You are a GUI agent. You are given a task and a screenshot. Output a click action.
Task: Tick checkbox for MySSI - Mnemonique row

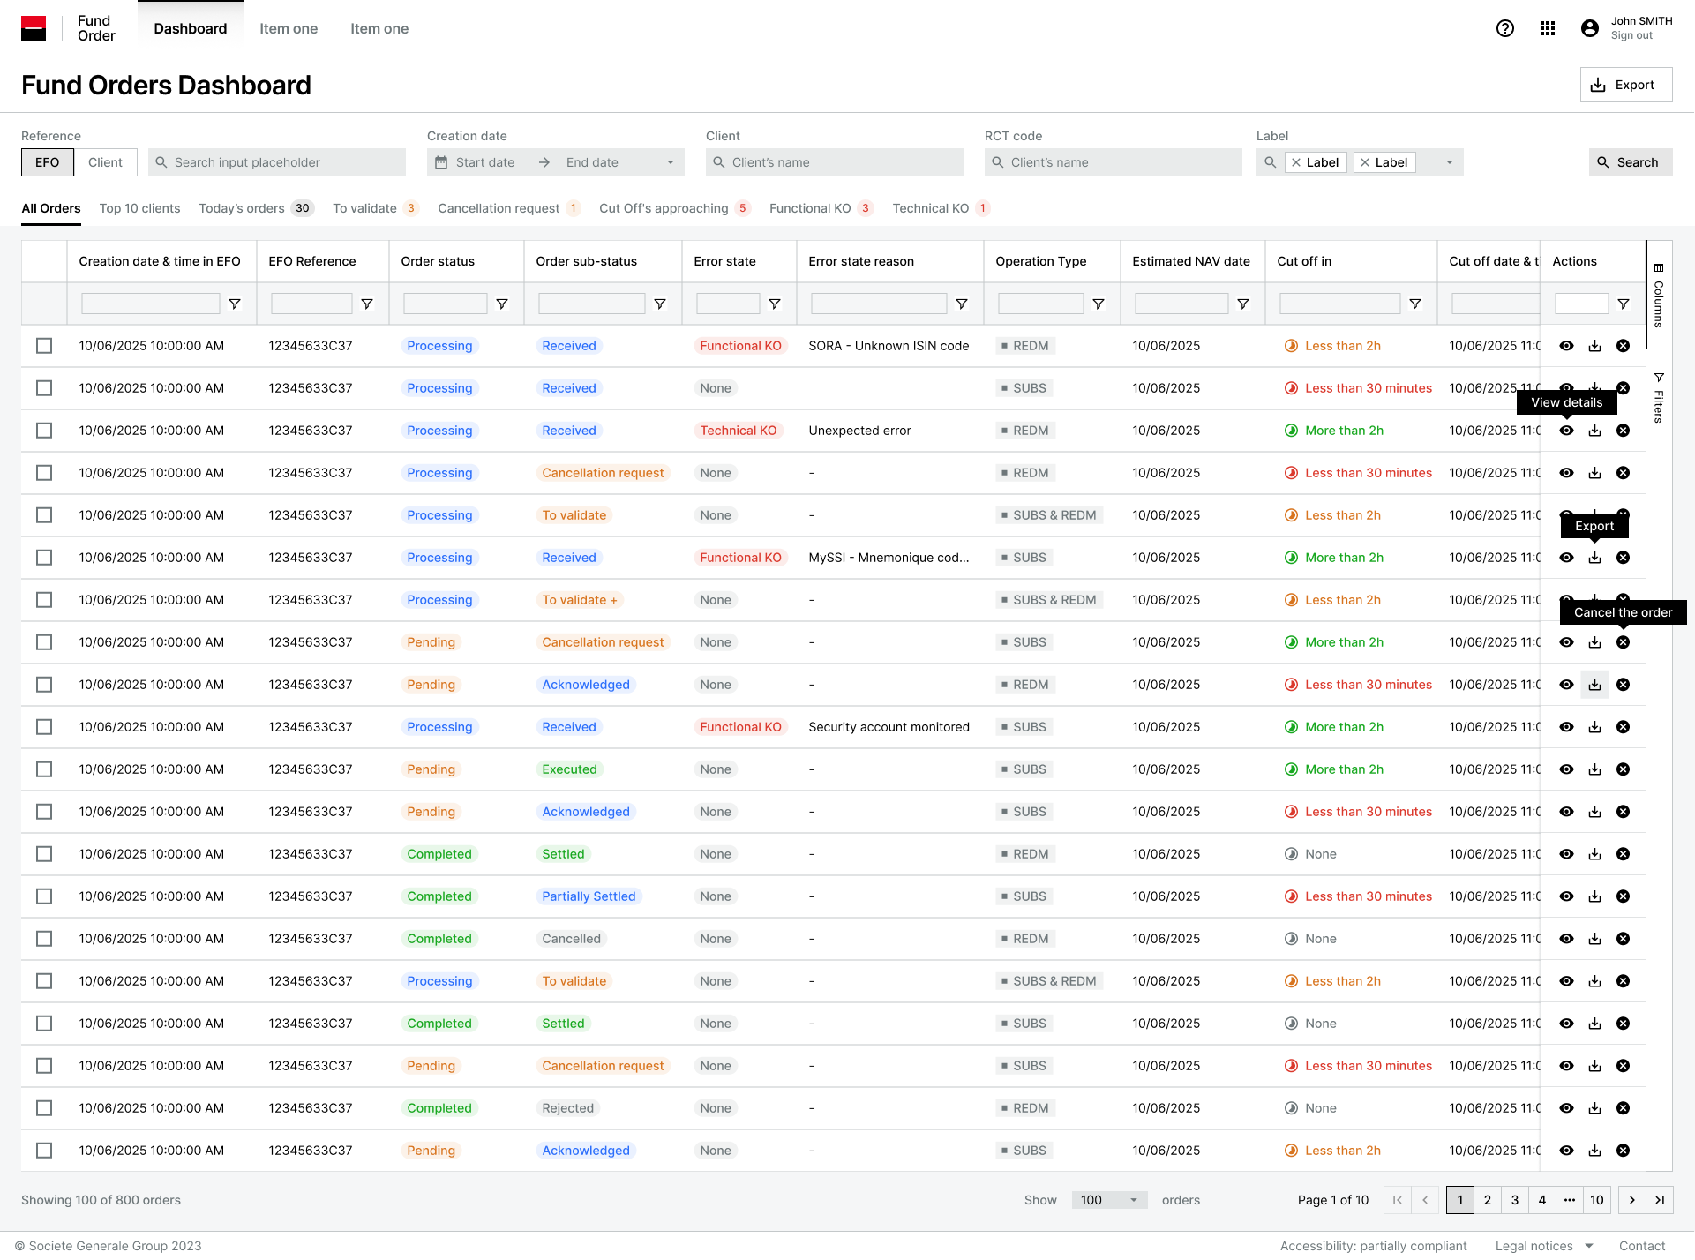pos(44,558)
